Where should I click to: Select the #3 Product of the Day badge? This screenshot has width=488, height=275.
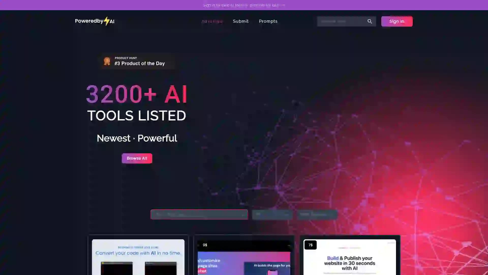(x=137, y=61)
